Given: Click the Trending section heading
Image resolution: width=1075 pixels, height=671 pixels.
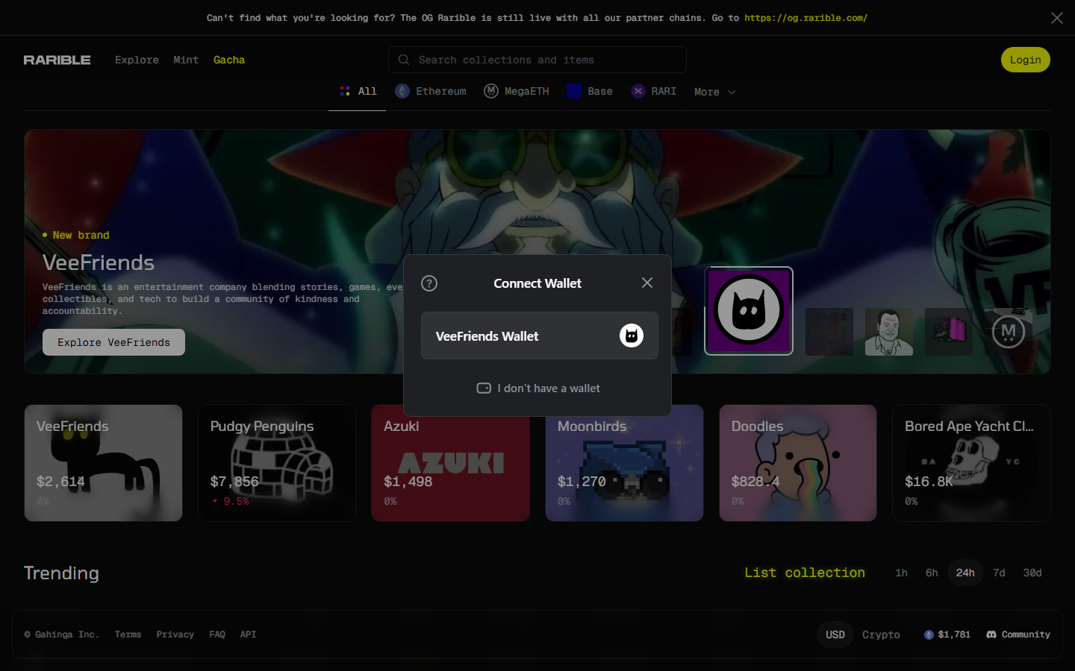Looking at the screenshot, I should point(61,573).
